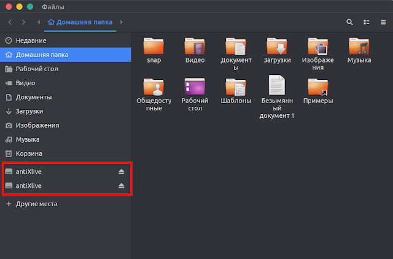Screen dimensions: 393x259
Task: Select Домашняя папка in the sidebar
Action: [66, 55]
